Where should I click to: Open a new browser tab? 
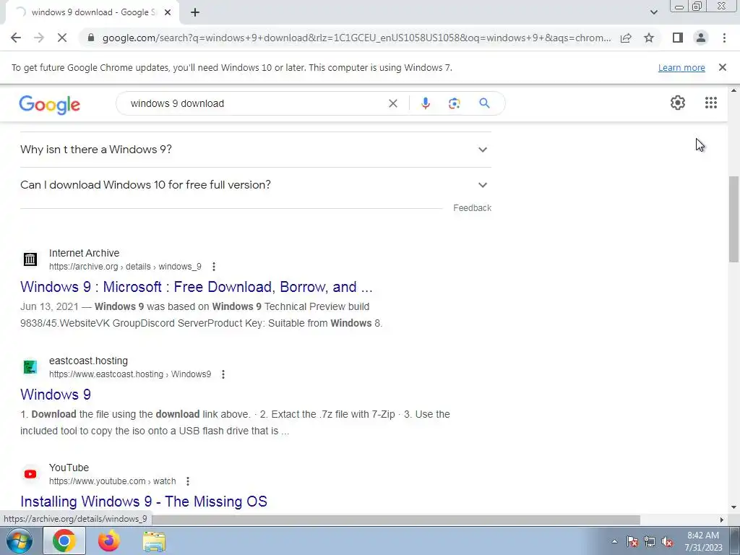pos(195,12)
